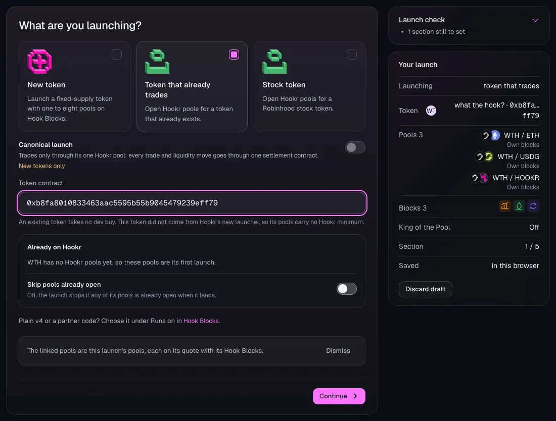
Task: Click the pink New token icon
Action: (39, 62)
